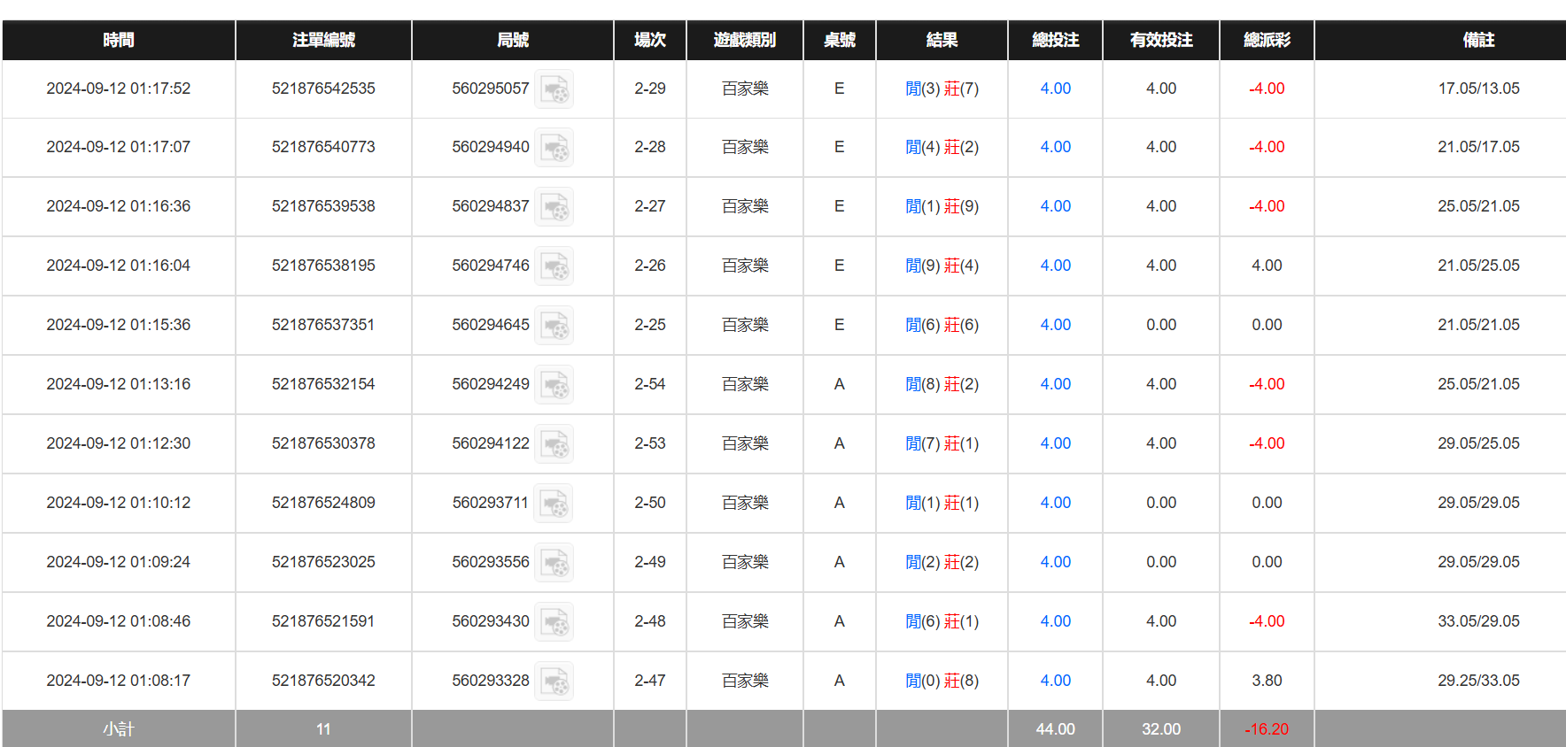Click replay icon beside round 560294940

pyautogui.click(x=554, y=148)
